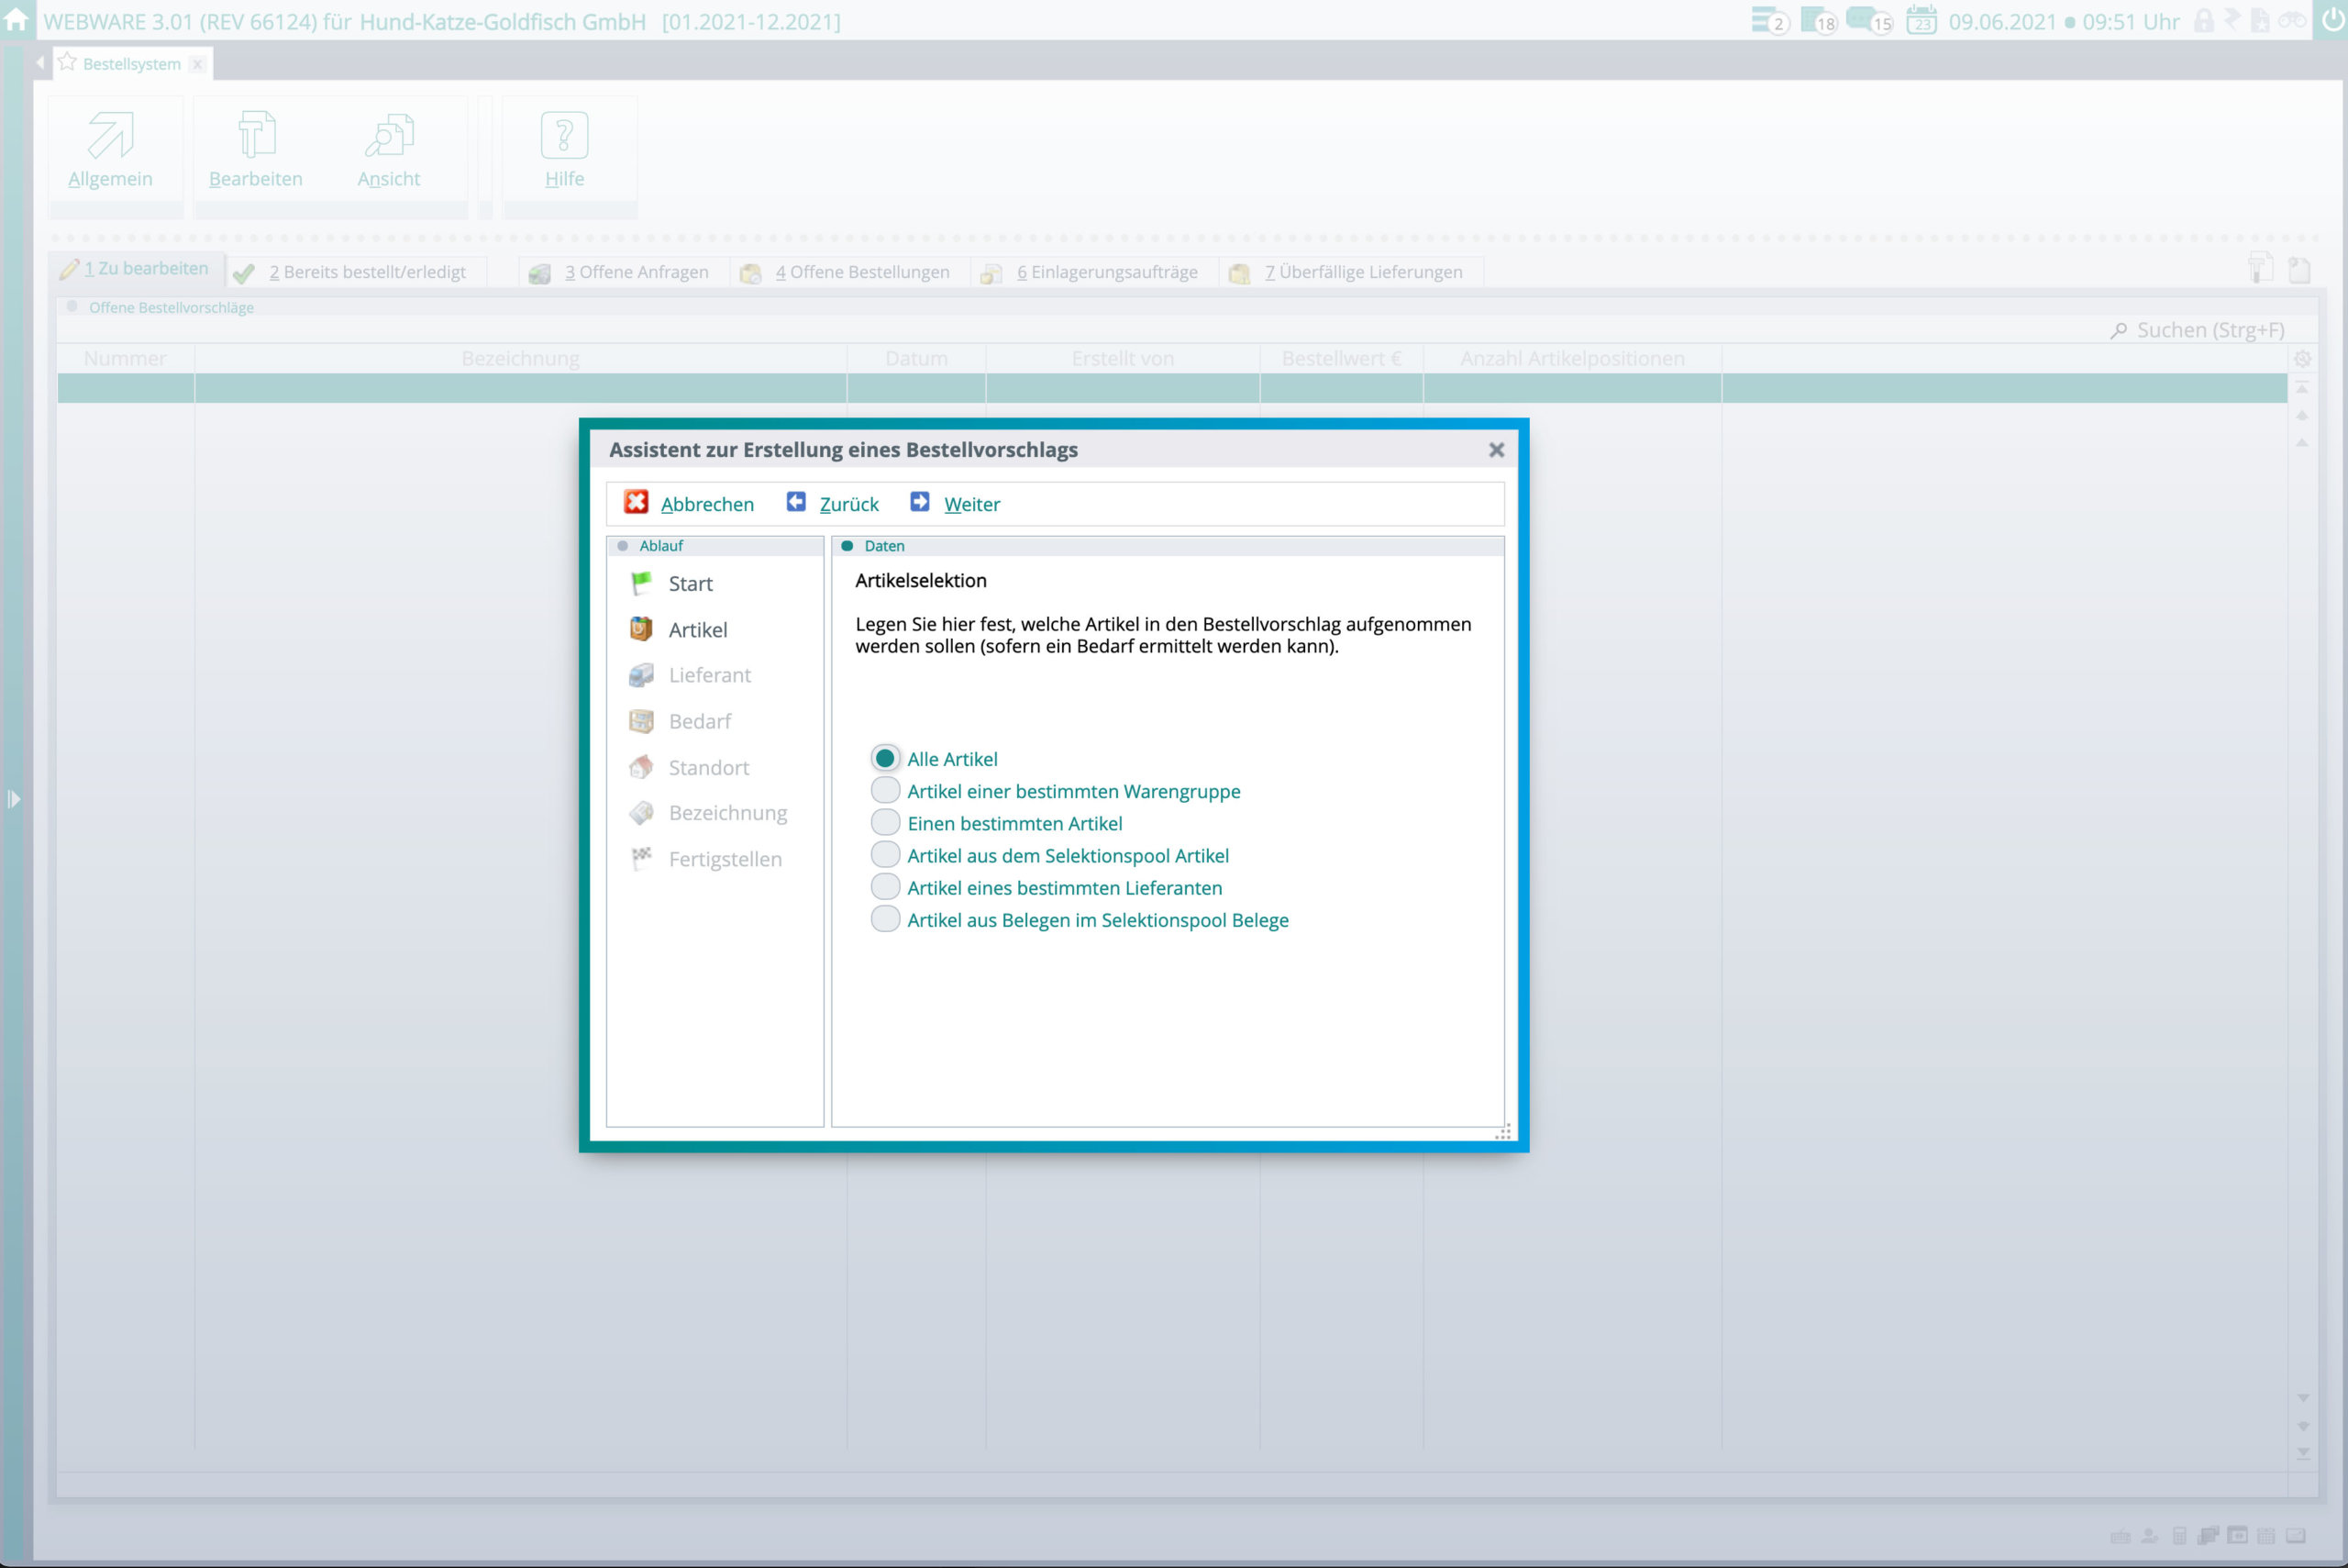The width and height of the screenshot is (2348, 1568).
Task: Open the Bearbeiten ribbon icon
Action: coord(256,136)
